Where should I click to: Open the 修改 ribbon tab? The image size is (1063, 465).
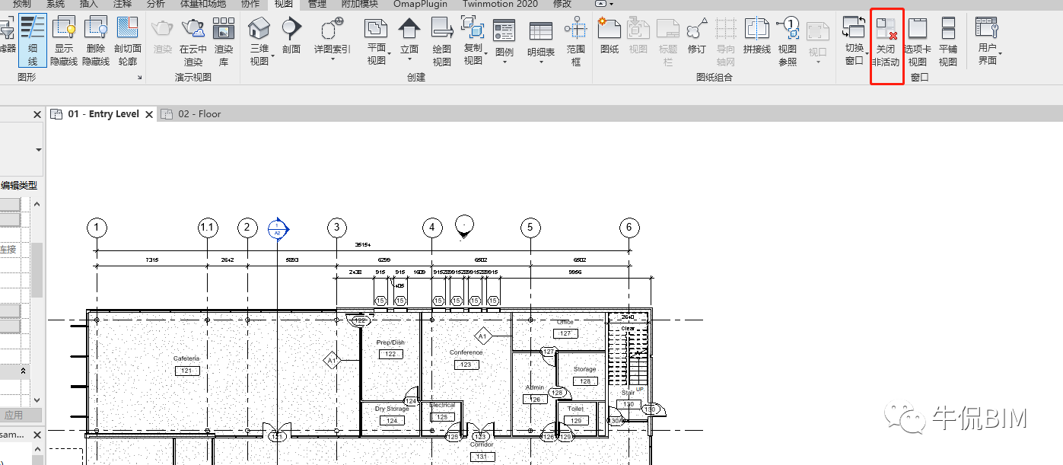pos(562,4)
